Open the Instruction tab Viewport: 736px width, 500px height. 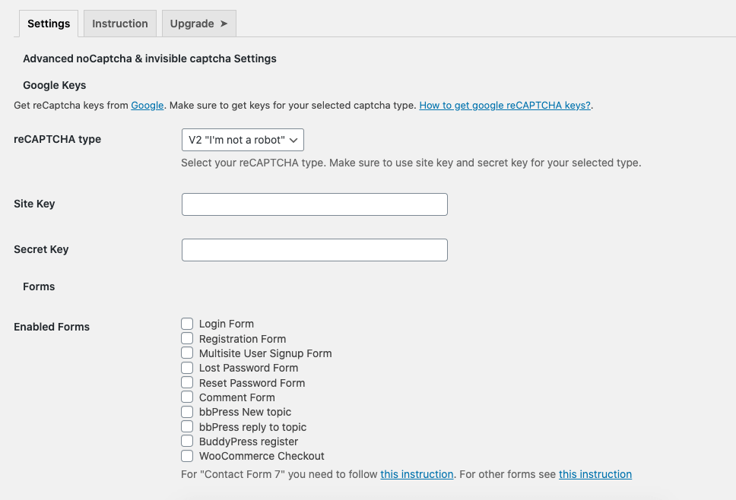[119, 24]
